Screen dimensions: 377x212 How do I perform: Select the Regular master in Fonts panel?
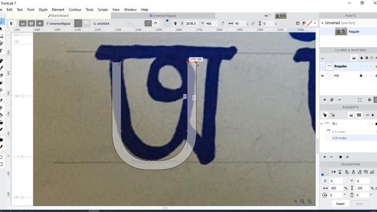pos(349,31)
